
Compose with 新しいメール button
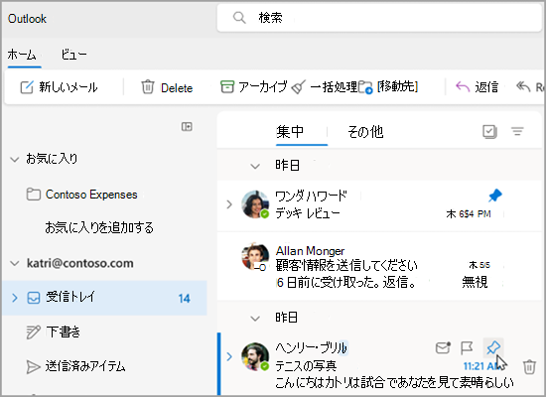point(59,87)
